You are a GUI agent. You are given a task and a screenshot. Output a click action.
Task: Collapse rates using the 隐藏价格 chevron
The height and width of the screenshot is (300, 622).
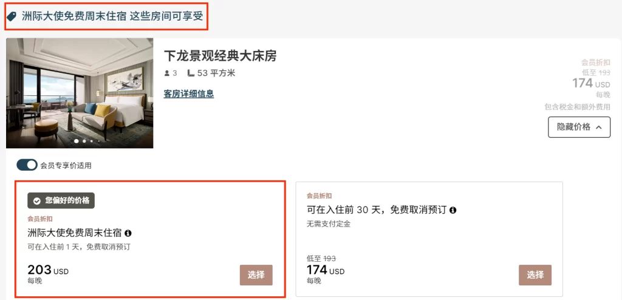coord(598,128)
